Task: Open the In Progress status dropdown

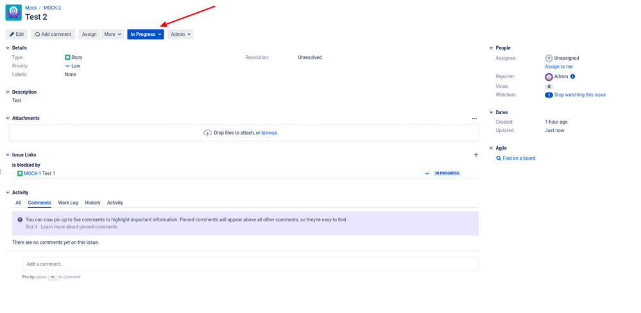Action: click(146, 35)
